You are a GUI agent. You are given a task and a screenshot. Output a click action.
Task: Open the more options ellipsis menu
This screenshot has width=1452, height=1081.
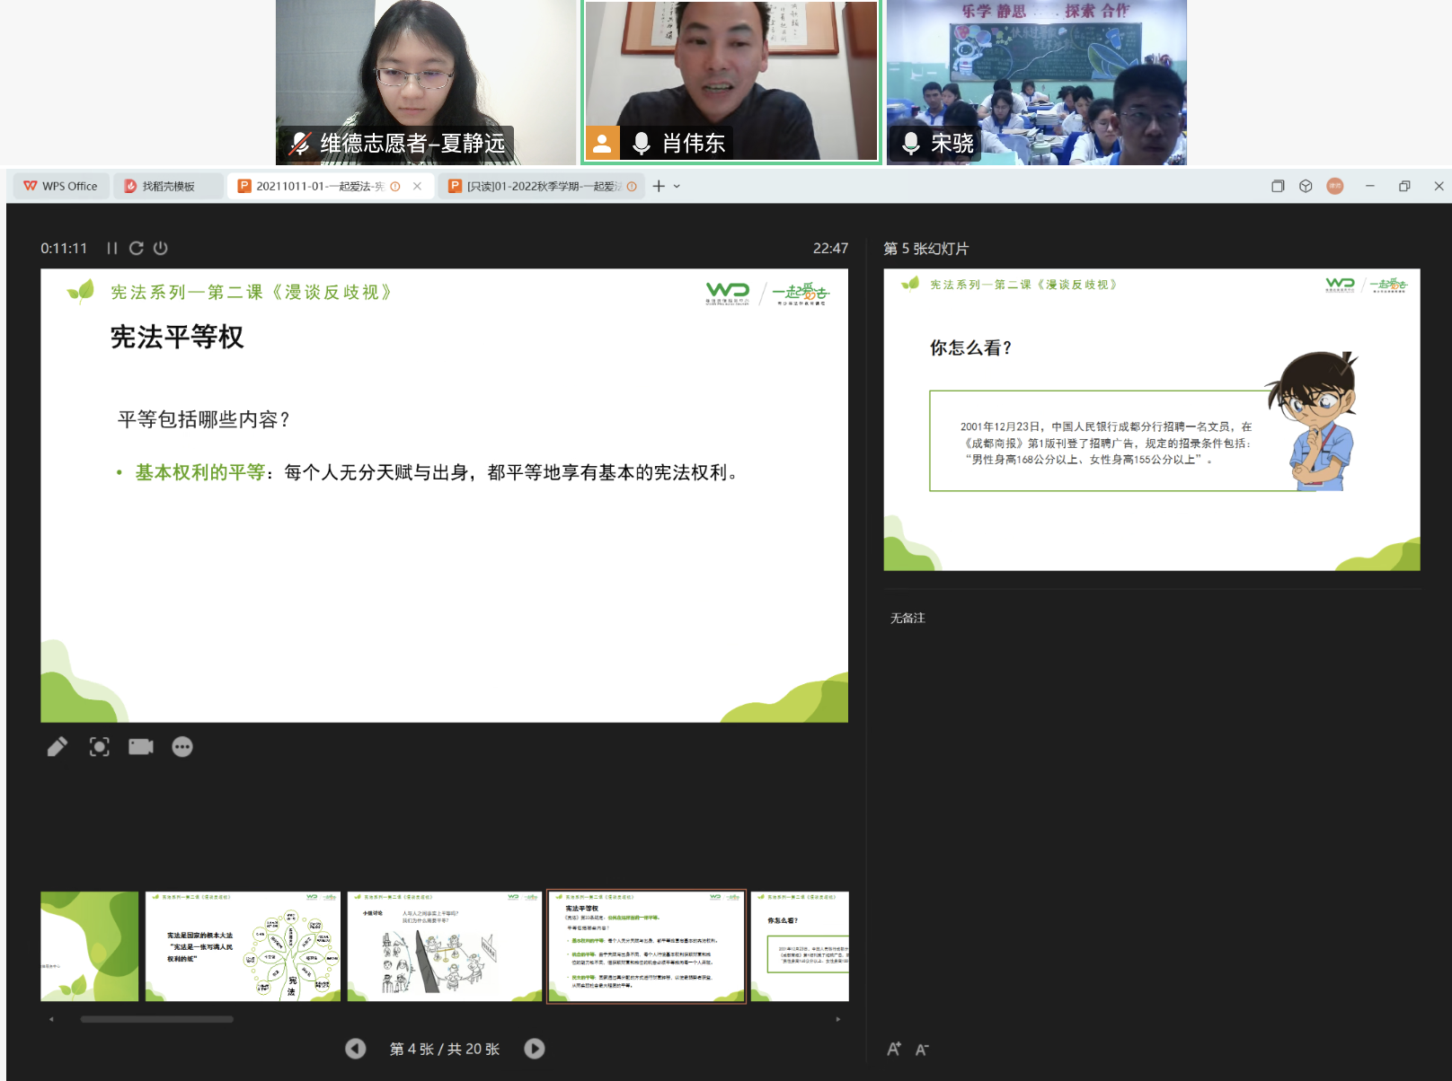182,747
